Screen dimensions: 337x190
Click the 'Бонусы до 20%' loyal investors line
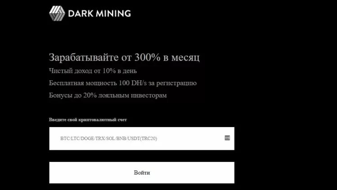(108, 95)
